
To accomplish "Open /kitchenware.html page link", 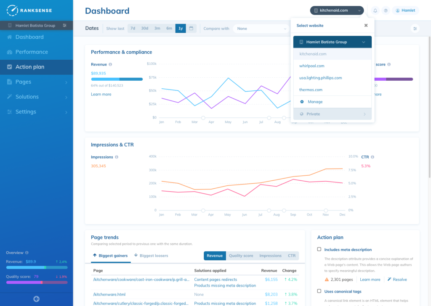I will click(109, 295).
